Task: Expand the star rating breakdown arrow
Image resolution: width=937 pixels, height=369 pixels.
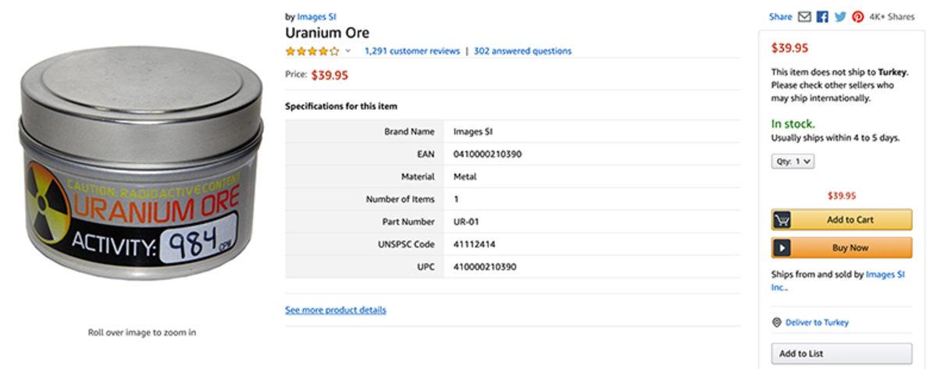Action: 347,51
